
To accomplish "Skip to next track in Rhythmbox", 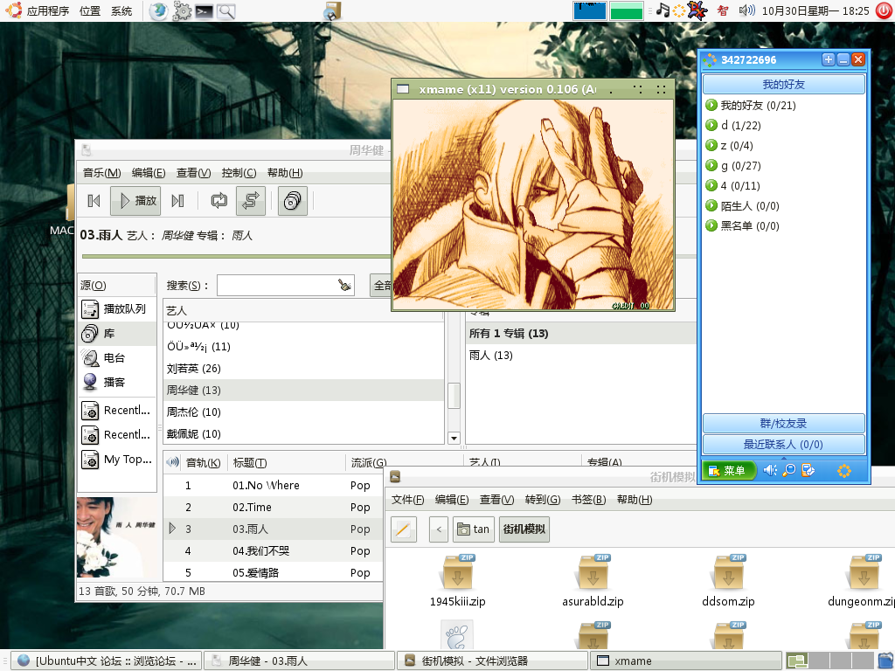I will (177, 201).
